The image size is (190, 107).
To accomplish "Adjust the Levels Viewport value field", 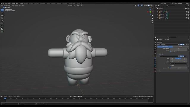I will pos(178,48).
